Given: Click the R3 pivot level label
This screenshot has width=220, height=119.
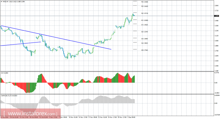Looking at the screenshot, I should [145, 6].
